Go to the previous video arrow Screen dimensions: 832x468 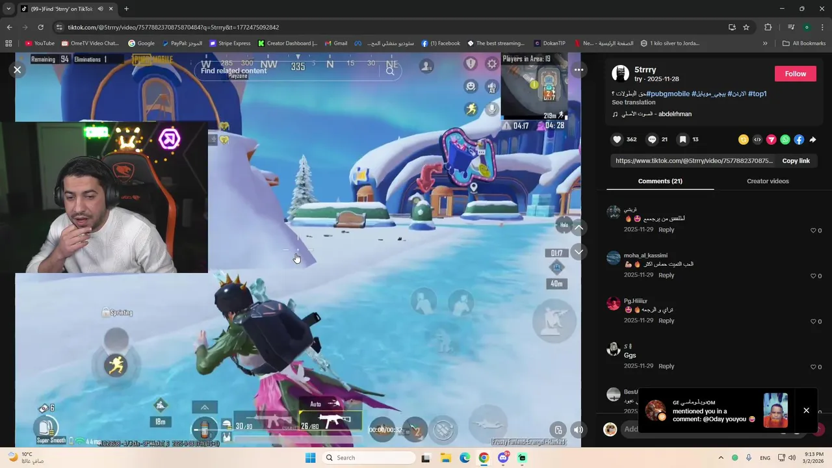click(x=578, y=227)
